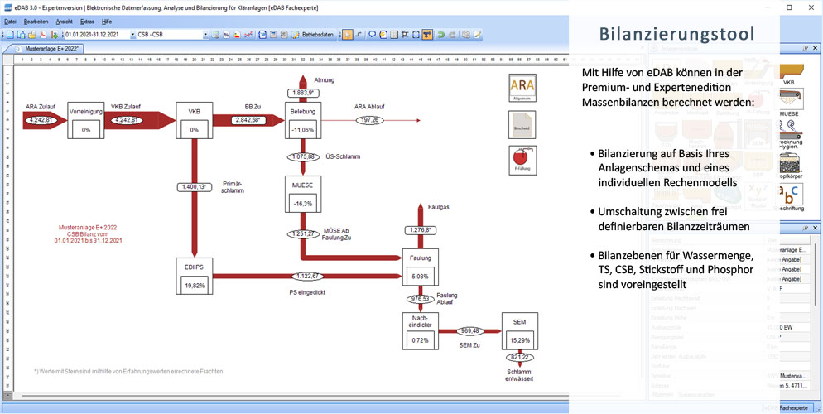Click the Tropfkörper symbol in the panel
The height and width of the screenshot is (414, 823).
coord(792,166)
